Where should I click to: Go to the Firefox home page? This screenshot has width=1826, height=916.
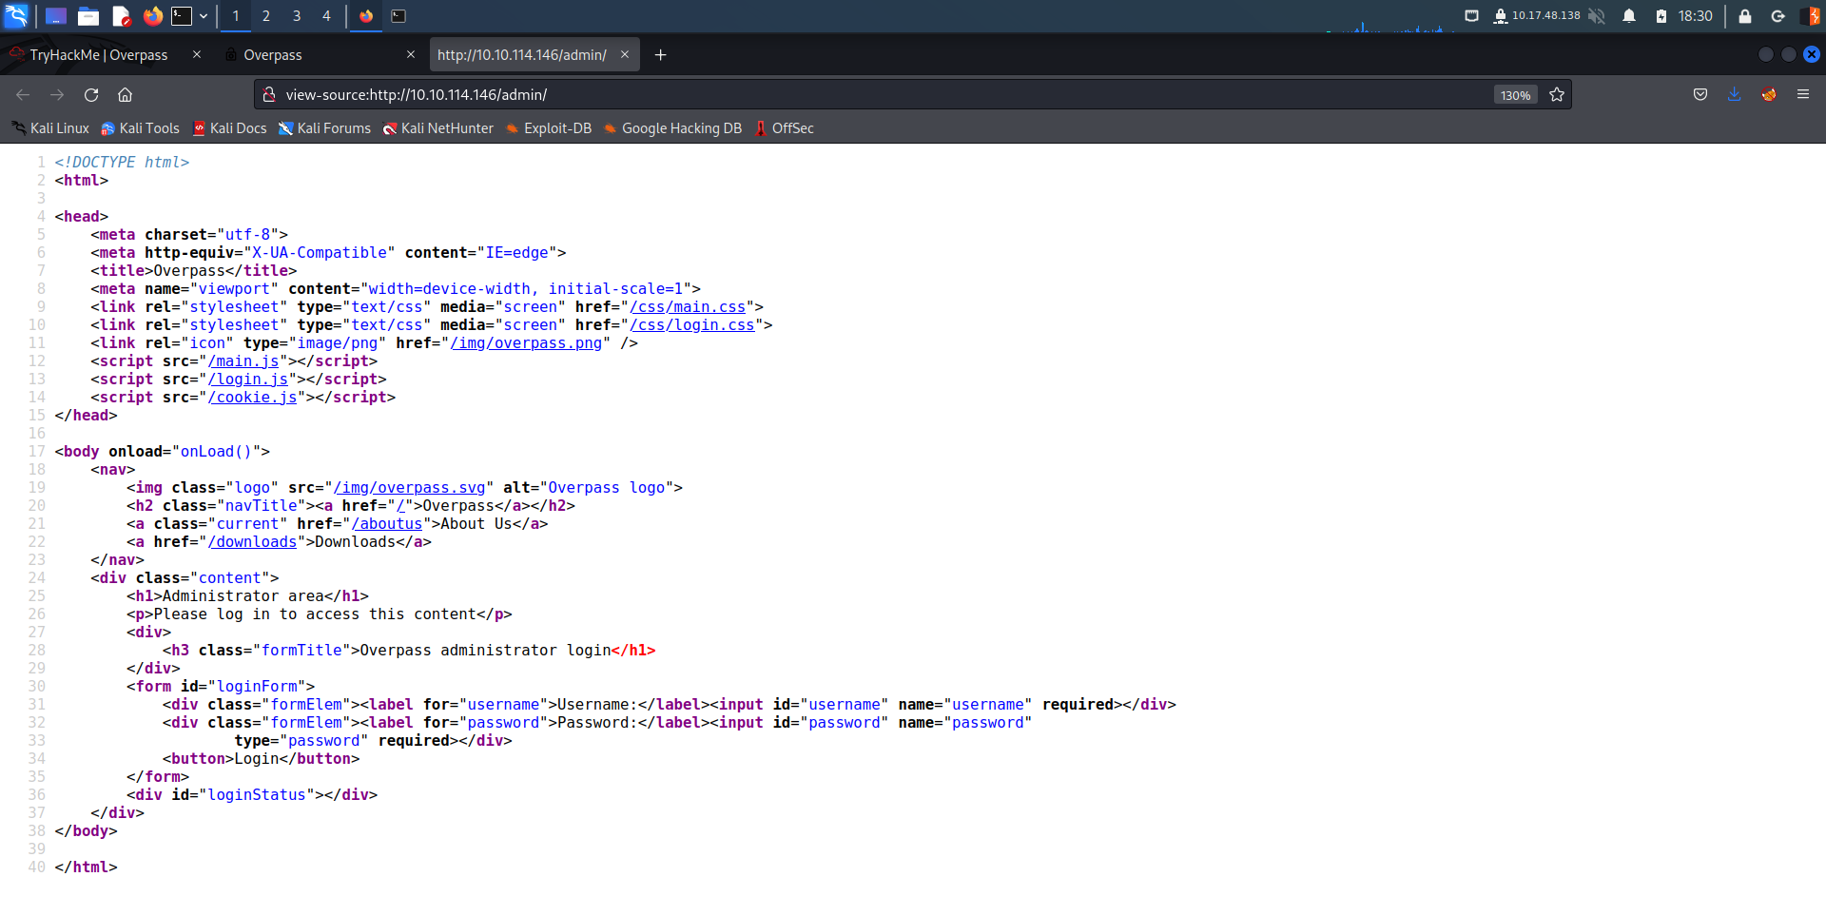(125, 94)
